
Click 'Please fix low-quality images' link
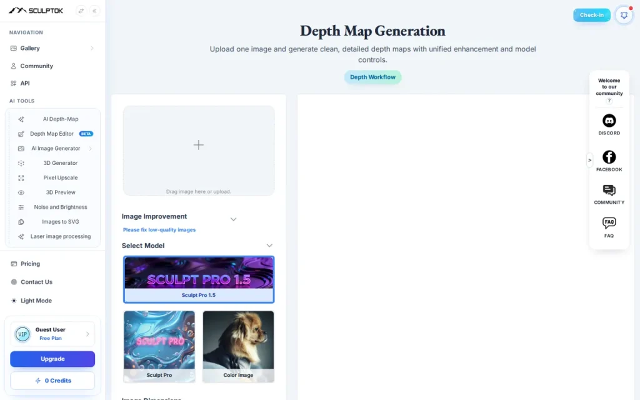point(159,230)
